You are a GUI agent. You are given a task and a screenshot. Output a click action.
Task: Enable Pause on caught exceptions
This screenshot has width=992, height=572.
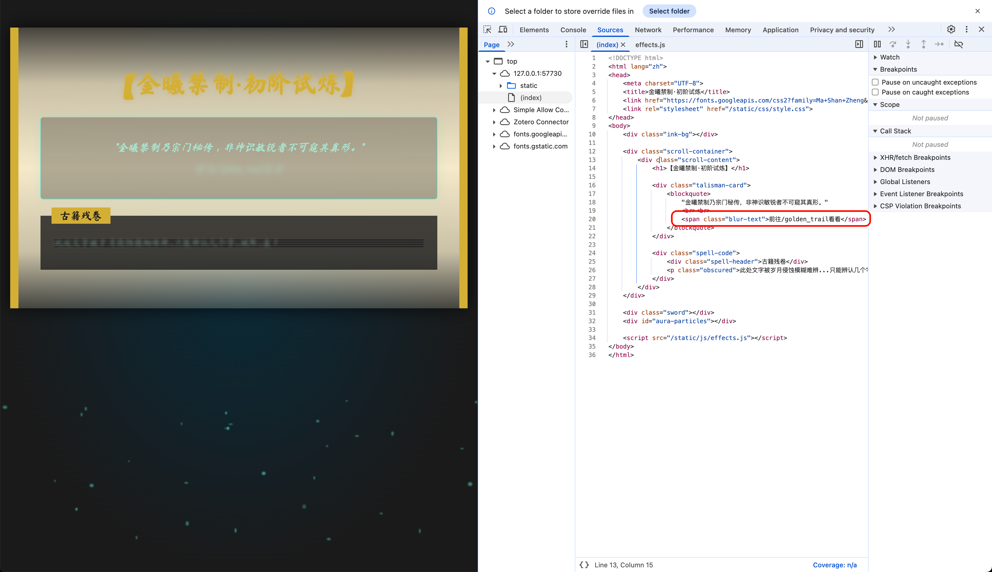pyautogui.click(x=875, y=92)
